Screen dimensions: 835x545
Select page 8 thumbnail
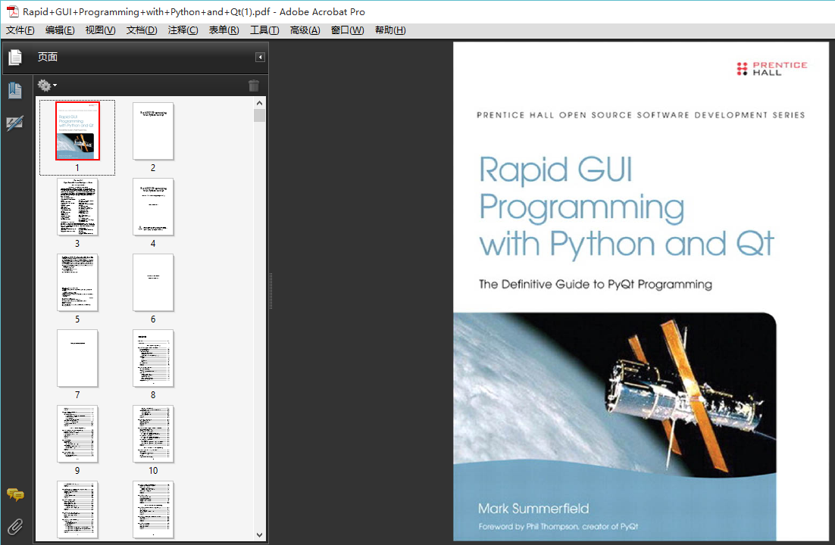click(x=153, y=357)
